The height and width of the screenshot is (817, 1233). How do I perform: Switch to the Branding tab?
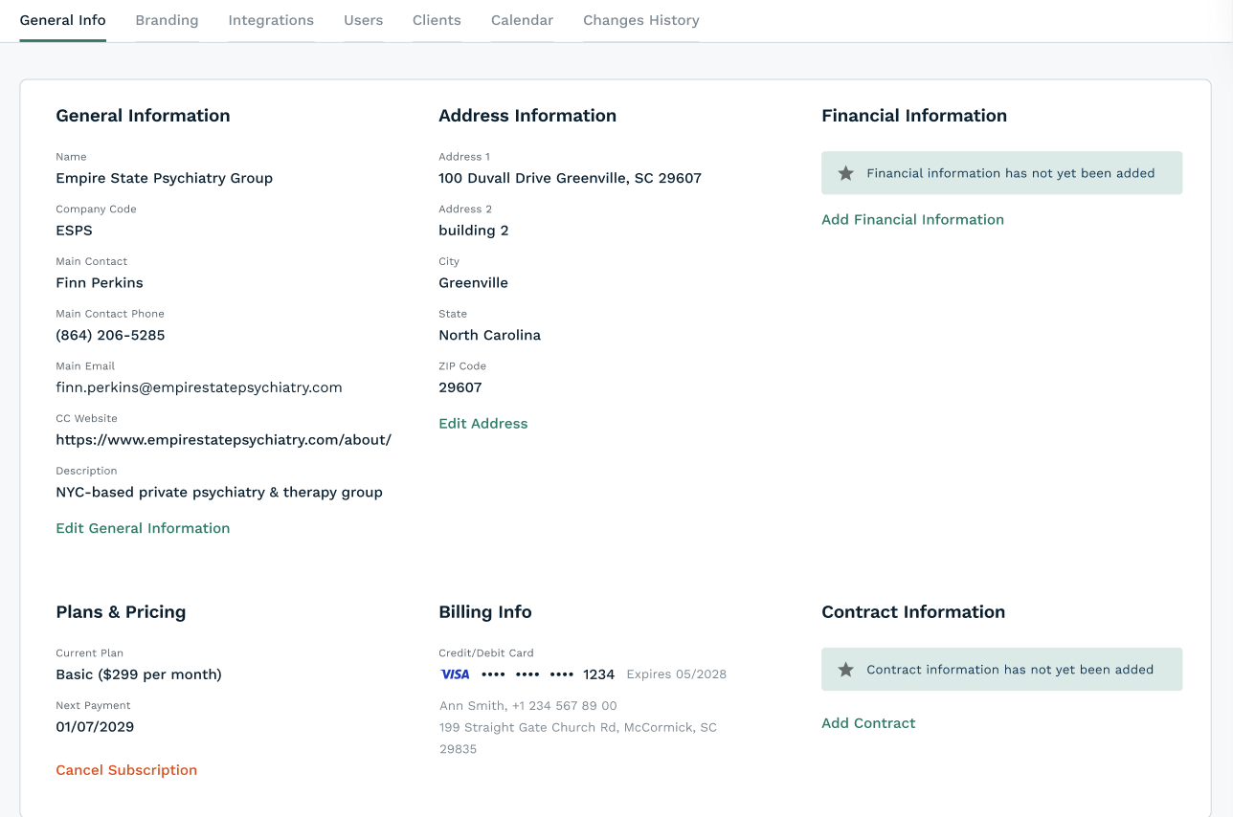(x=167, y=20)
